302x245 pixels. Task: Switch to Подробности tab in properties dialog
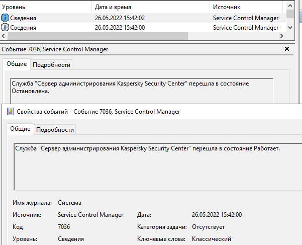point(55,129)
